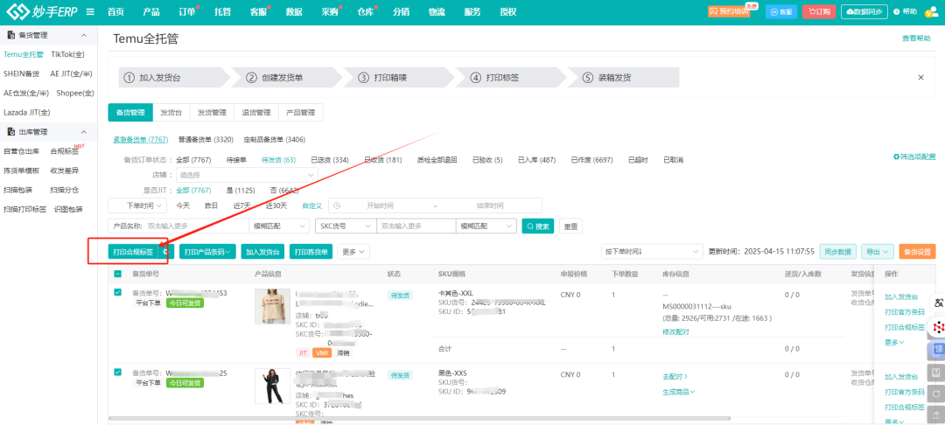The image size is (945, 425).
Task: Uncheck the checkbox for the 卡其色-XXL order row
Action: [117, 293]
